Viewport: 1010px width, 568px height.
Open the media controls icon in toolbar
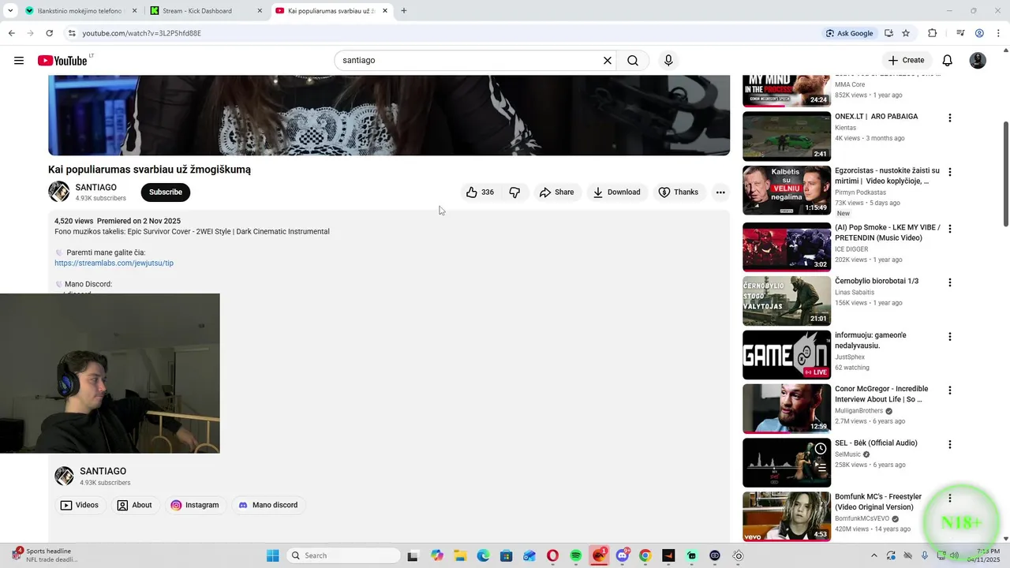tap(960, 33)
